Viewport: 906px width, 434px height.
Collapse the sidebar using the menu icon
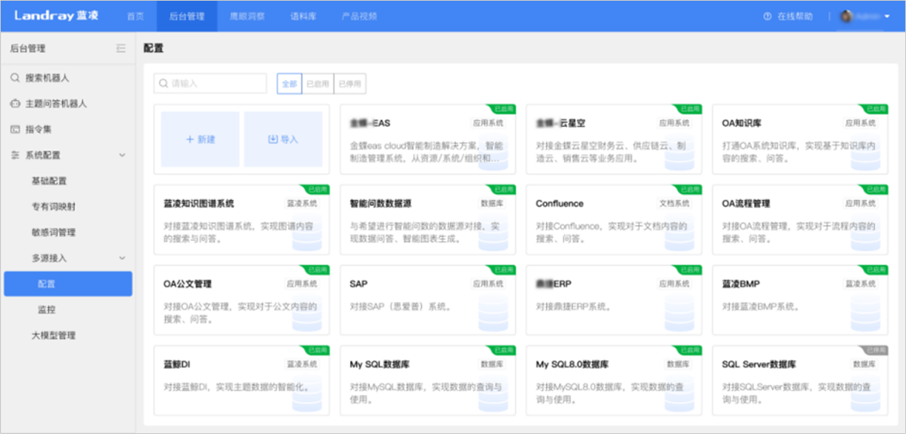[120, 48]
